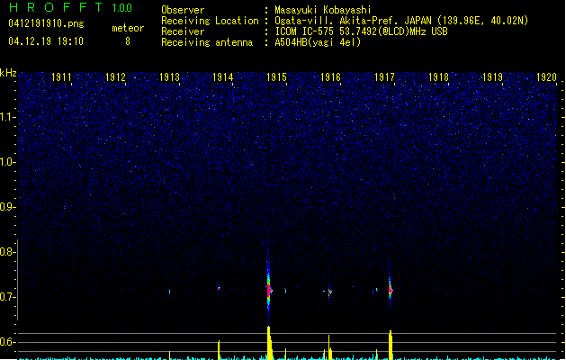
Task: Click the ICOM IC-575 receiver text
Action: (x=361, y=31)
